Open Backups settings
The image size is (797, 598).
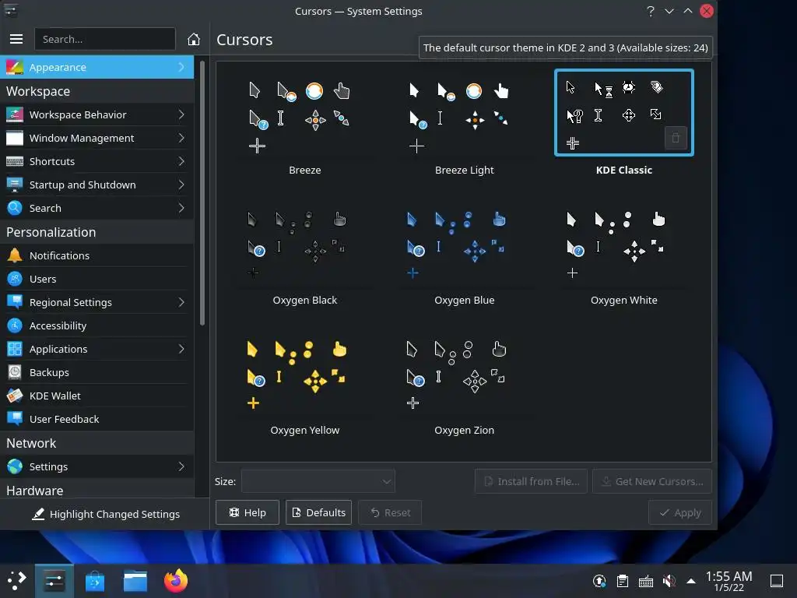click(x=97, y=372)
